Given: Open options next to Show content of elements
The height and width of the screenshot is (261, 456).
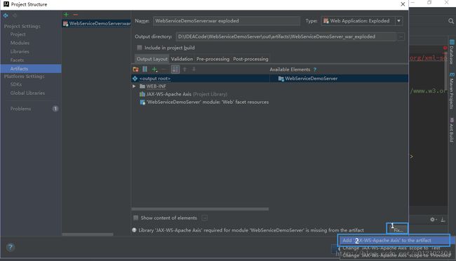Looking at the screenshot, I should [205, 217].
